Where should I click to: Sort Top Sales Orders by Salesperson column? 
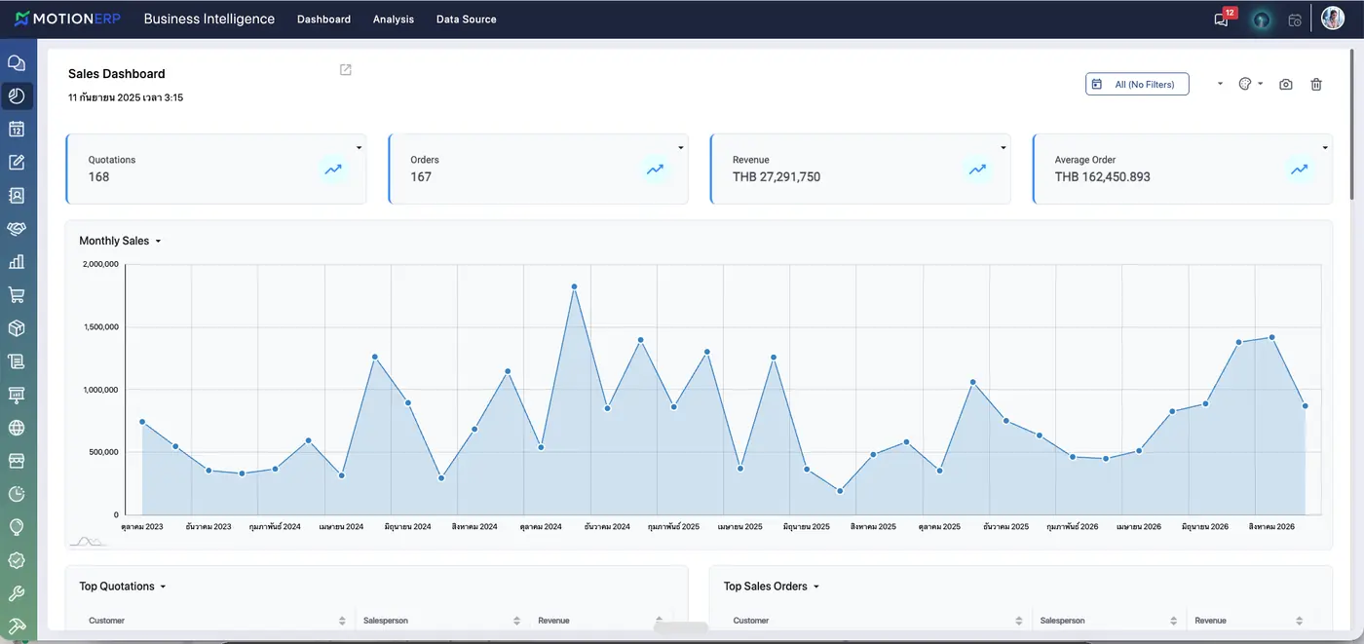coord(1175,621)
